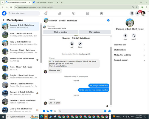Screen dimensions: 149x119
Task: Open Chrome three-dot menu
Action: 146,7
